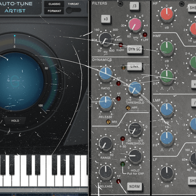Click the blue LMF frequency knob
Image resolution: width=196 pixels, height=196 pixels.
pos(194,124)
